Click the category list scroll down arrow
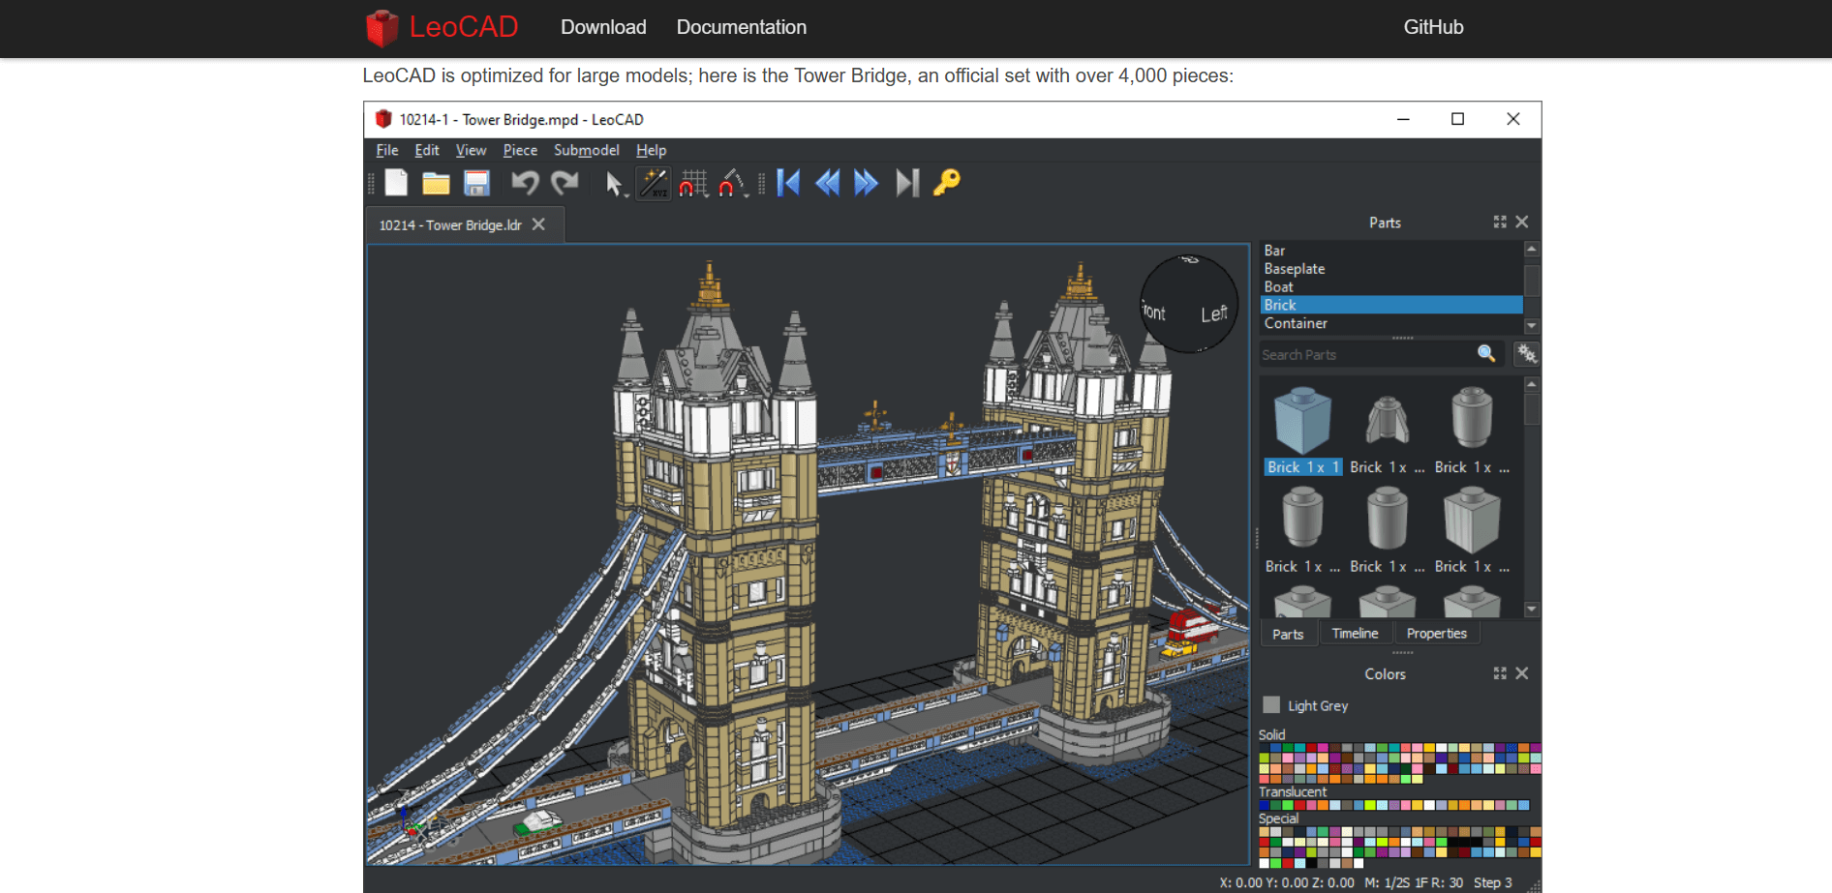This screenshot has width=1832, height=893. point(1532,326)
